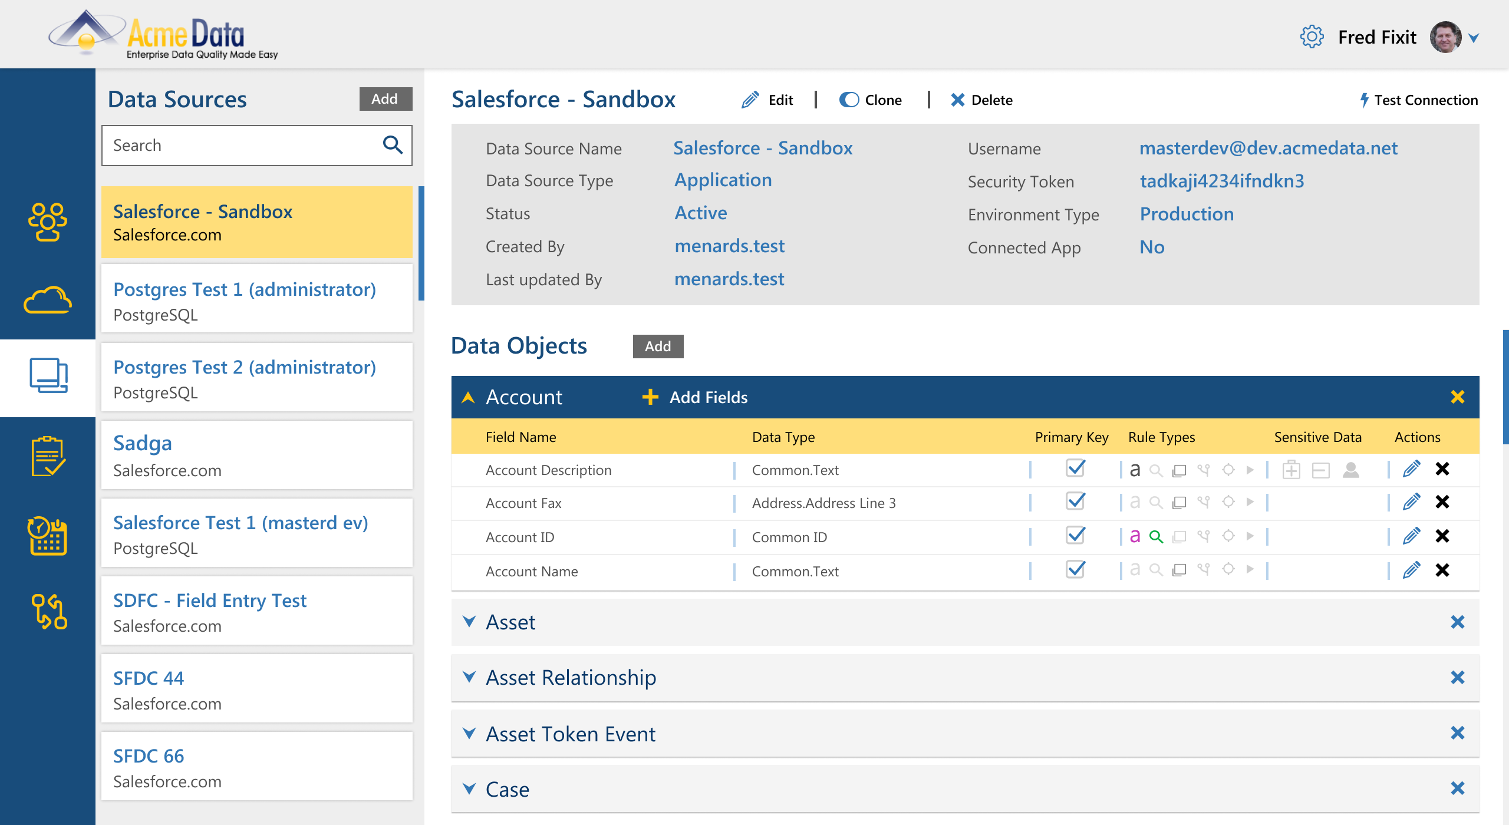Viewport: 1509px width, 825px height.
Task: Open the scheduler calendar sidebar icon
Action: (47, 535)
